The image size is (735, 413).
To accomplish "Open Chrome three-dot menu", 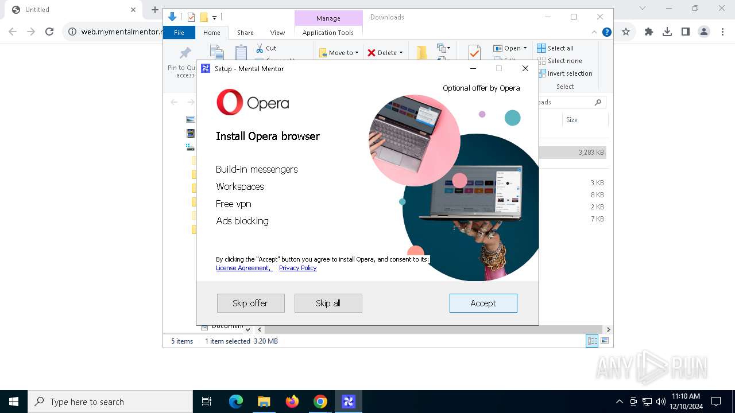I will [x=722, y=32].
